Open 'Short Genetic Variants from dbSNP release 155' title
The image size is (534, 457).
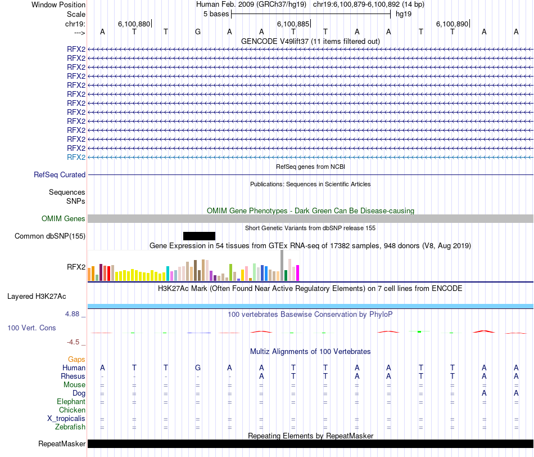click(310, 228)
